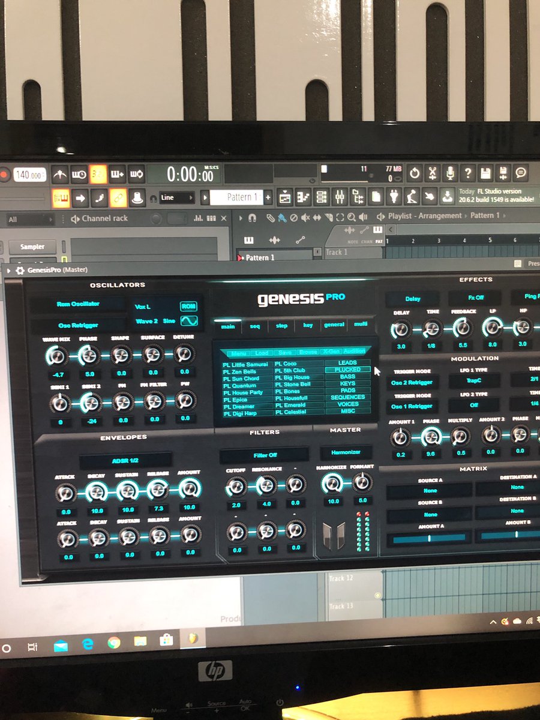Select the PADS category
The height and width of the screenshot is (720, 540).
347,390
